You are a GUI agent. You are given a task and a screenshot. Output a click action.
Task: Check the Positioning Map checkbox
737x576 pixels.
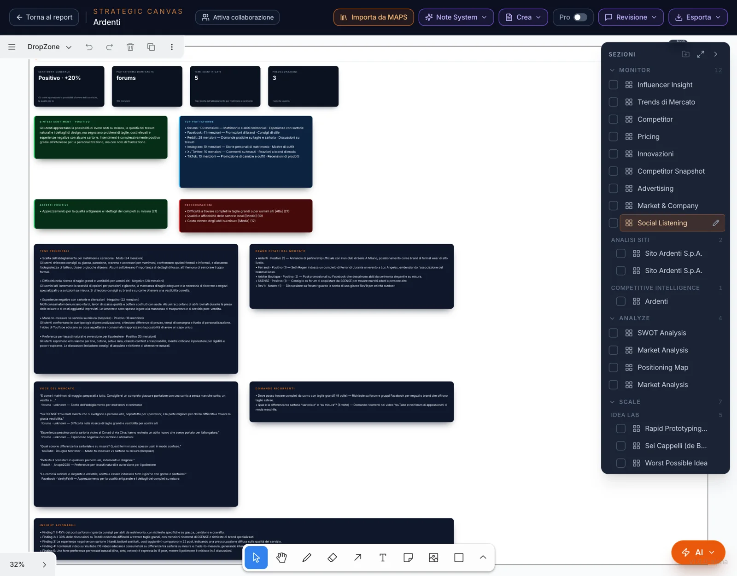point(614,368)
